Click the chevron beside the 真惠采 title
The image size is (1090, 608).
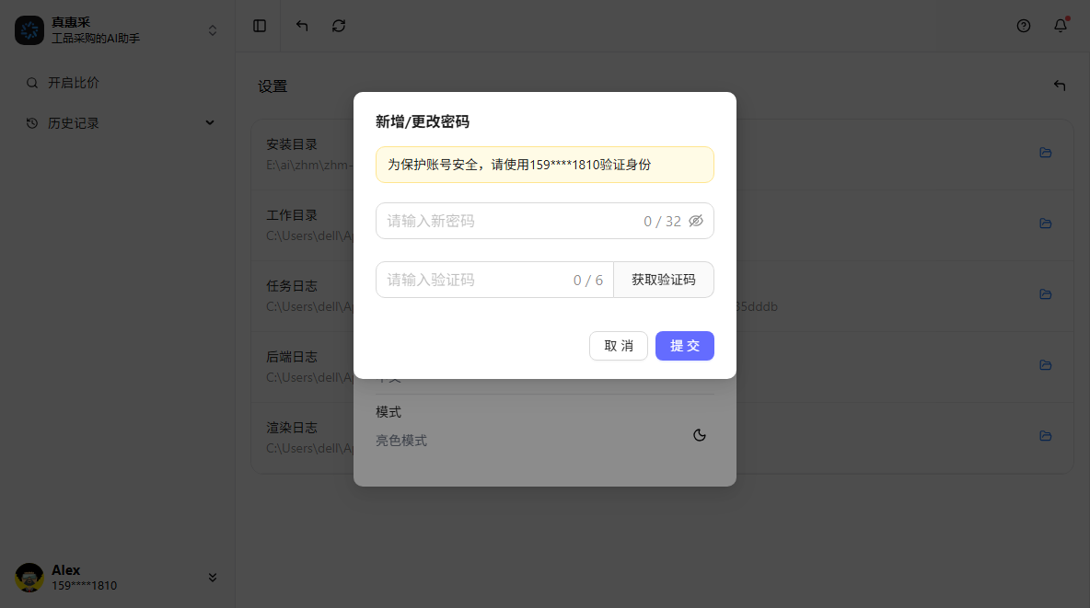point(212,29)
